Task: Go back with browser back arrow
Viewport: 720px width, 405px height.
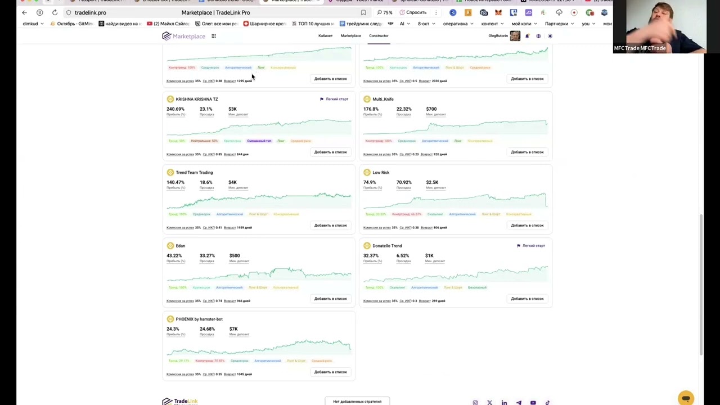Action: coord(24,12)
